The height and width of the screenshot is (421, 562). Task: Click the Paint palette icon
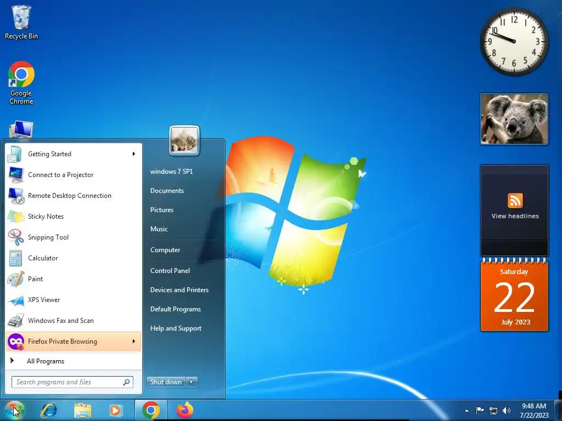tap(16, 279)
